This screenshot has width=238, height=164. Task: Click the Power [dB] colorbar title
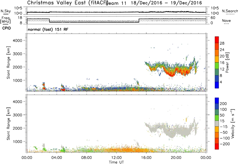227,62
